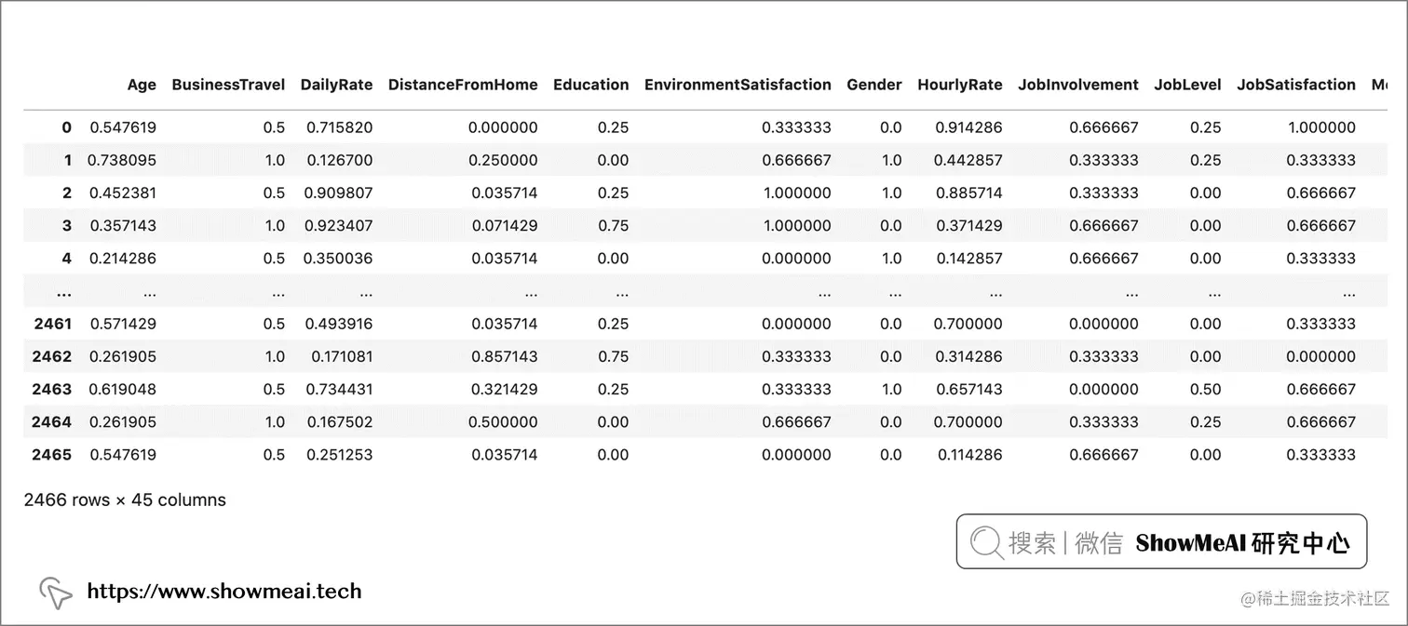
Task: Click the 2466 rows × 45 columns summary
Action: click(x=125, y=499)
